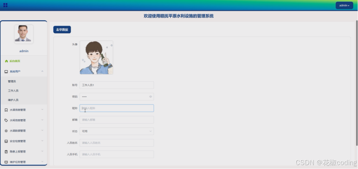Click the 系统用户 menu label
Image resolution: width=358 pixels, height=169 pixels.
pyautogui.click(x=15, y=72)
